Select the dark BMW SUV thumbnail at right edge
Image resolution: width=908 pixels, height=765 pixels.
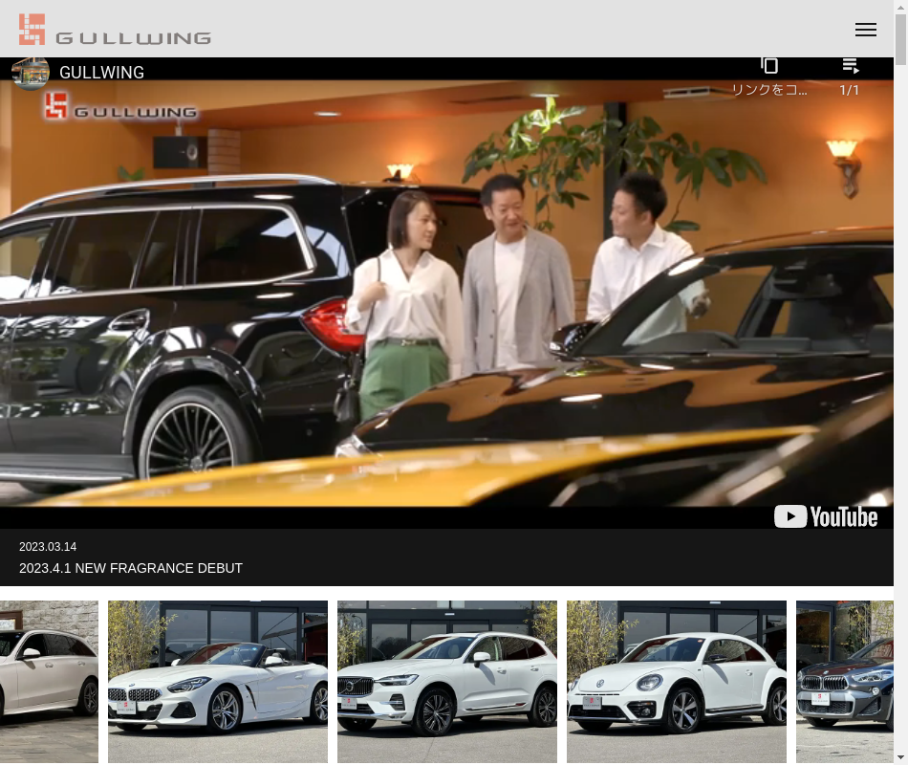[x=844, y=681]
